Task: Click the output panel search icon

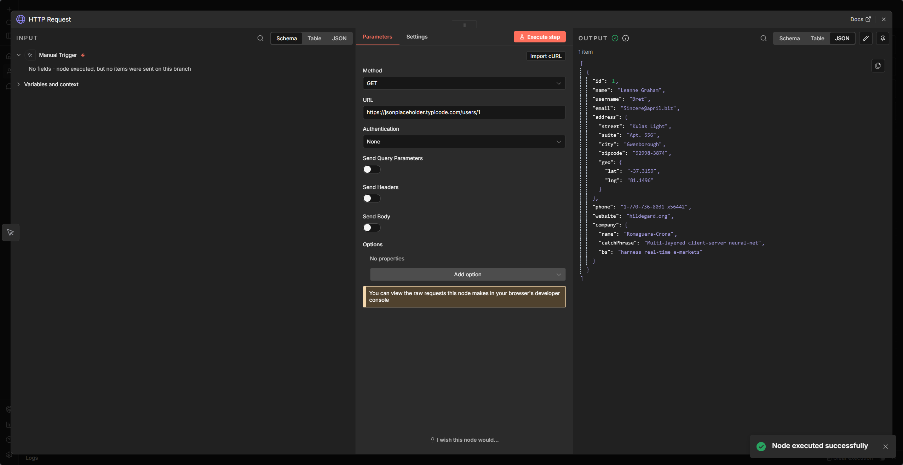Action: tap(764, 38)
